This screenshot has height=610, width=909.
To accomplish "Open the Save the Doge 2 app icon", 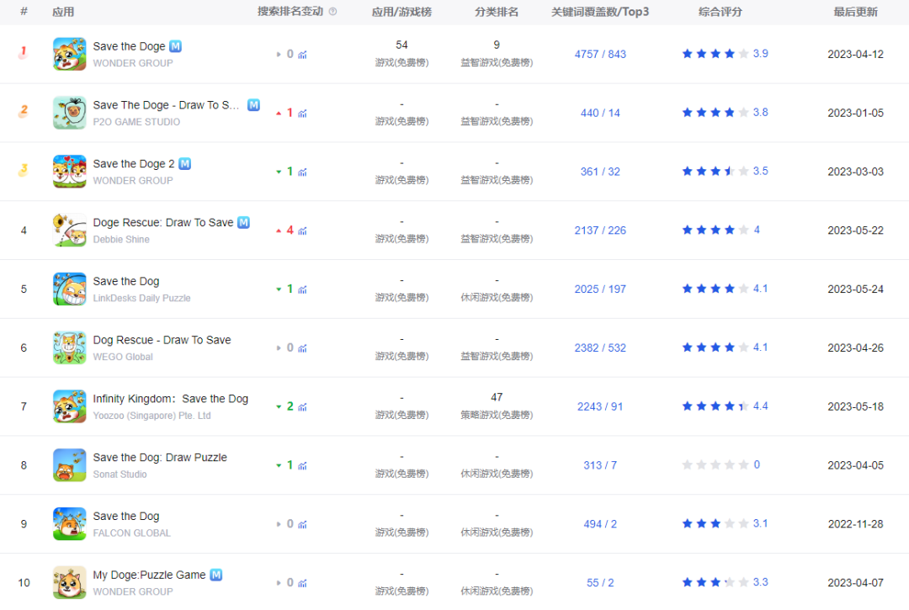I will click(70, 172).
